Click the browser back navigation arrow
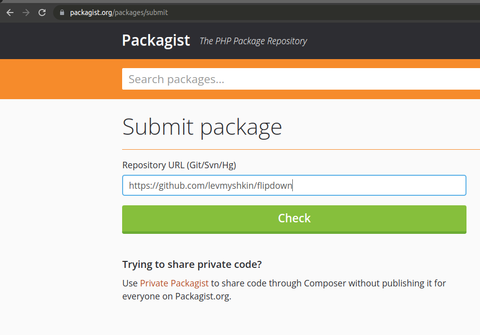This screenshot has height=335, width=480. (10, 12)
